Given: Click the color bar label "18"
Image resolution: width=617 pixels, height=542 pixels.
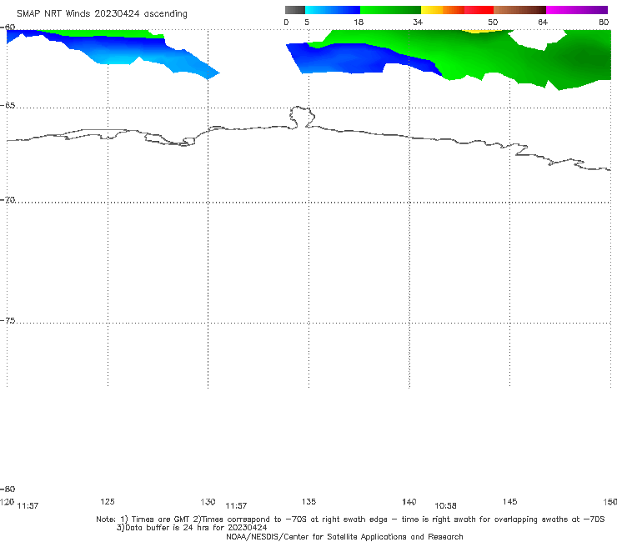Looking at the screenshot, I should pyautogui.click(x=359, y=23).
